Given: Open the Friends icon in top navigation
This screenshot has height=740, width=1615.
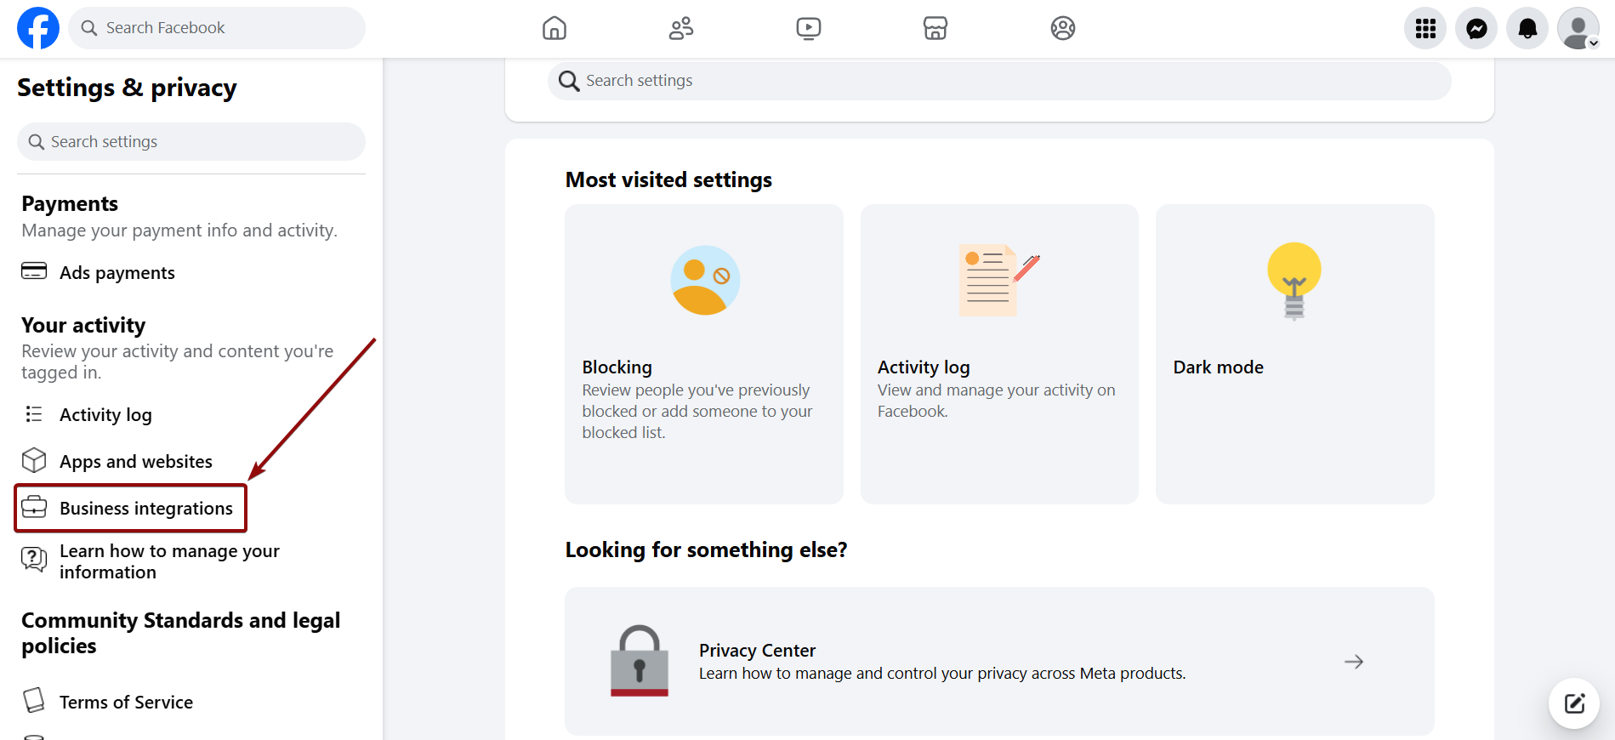Looking at the screenshot, I should point(680,28).
